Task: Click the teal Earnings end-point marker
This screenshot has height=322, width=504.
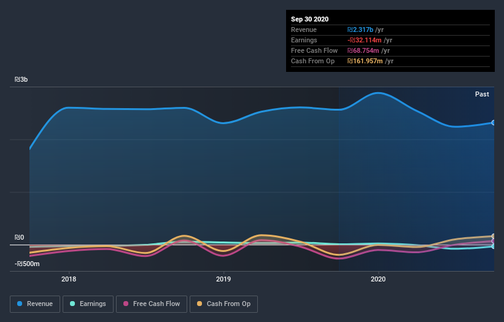Action: coord(494,246)
